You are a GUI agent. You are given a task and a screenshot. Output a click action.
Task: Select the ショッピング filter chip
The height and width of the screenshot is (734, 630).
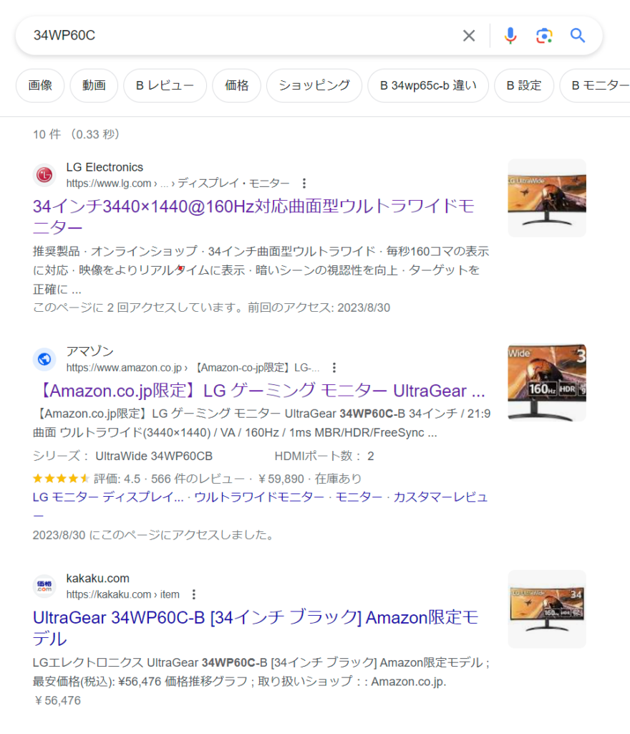tap(314, 85)
